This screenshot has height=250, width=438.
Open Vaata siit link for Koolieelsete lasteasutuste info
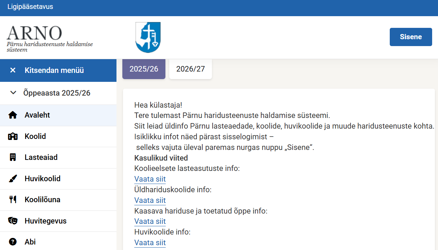[150, 179]
